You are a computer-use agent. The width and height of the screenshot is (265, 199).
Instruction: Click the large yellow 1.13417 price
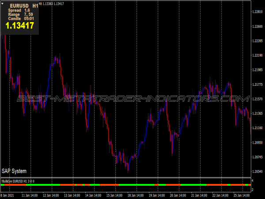click(x=20, y=26)
